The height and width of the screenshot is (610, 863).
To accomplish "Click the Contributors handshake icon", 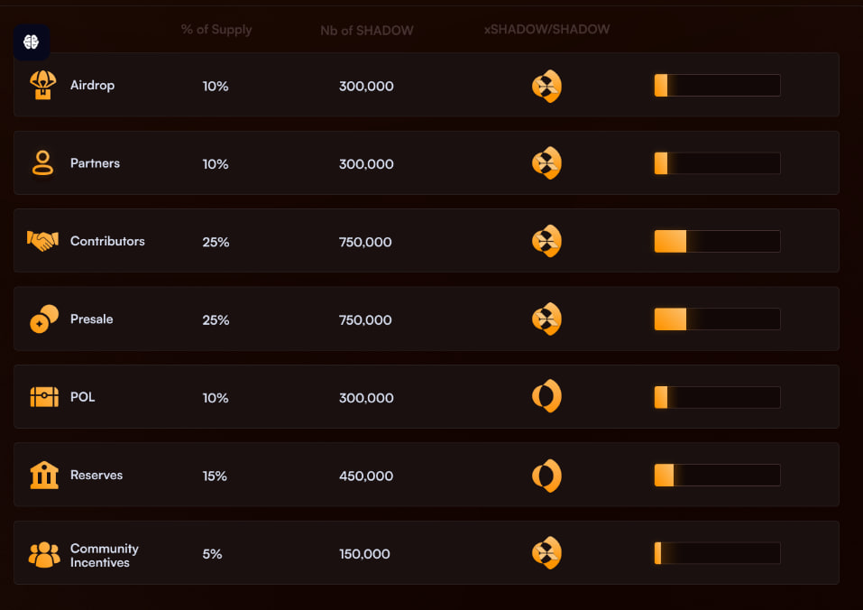I will pyautogui.click(x=42, y=241).
